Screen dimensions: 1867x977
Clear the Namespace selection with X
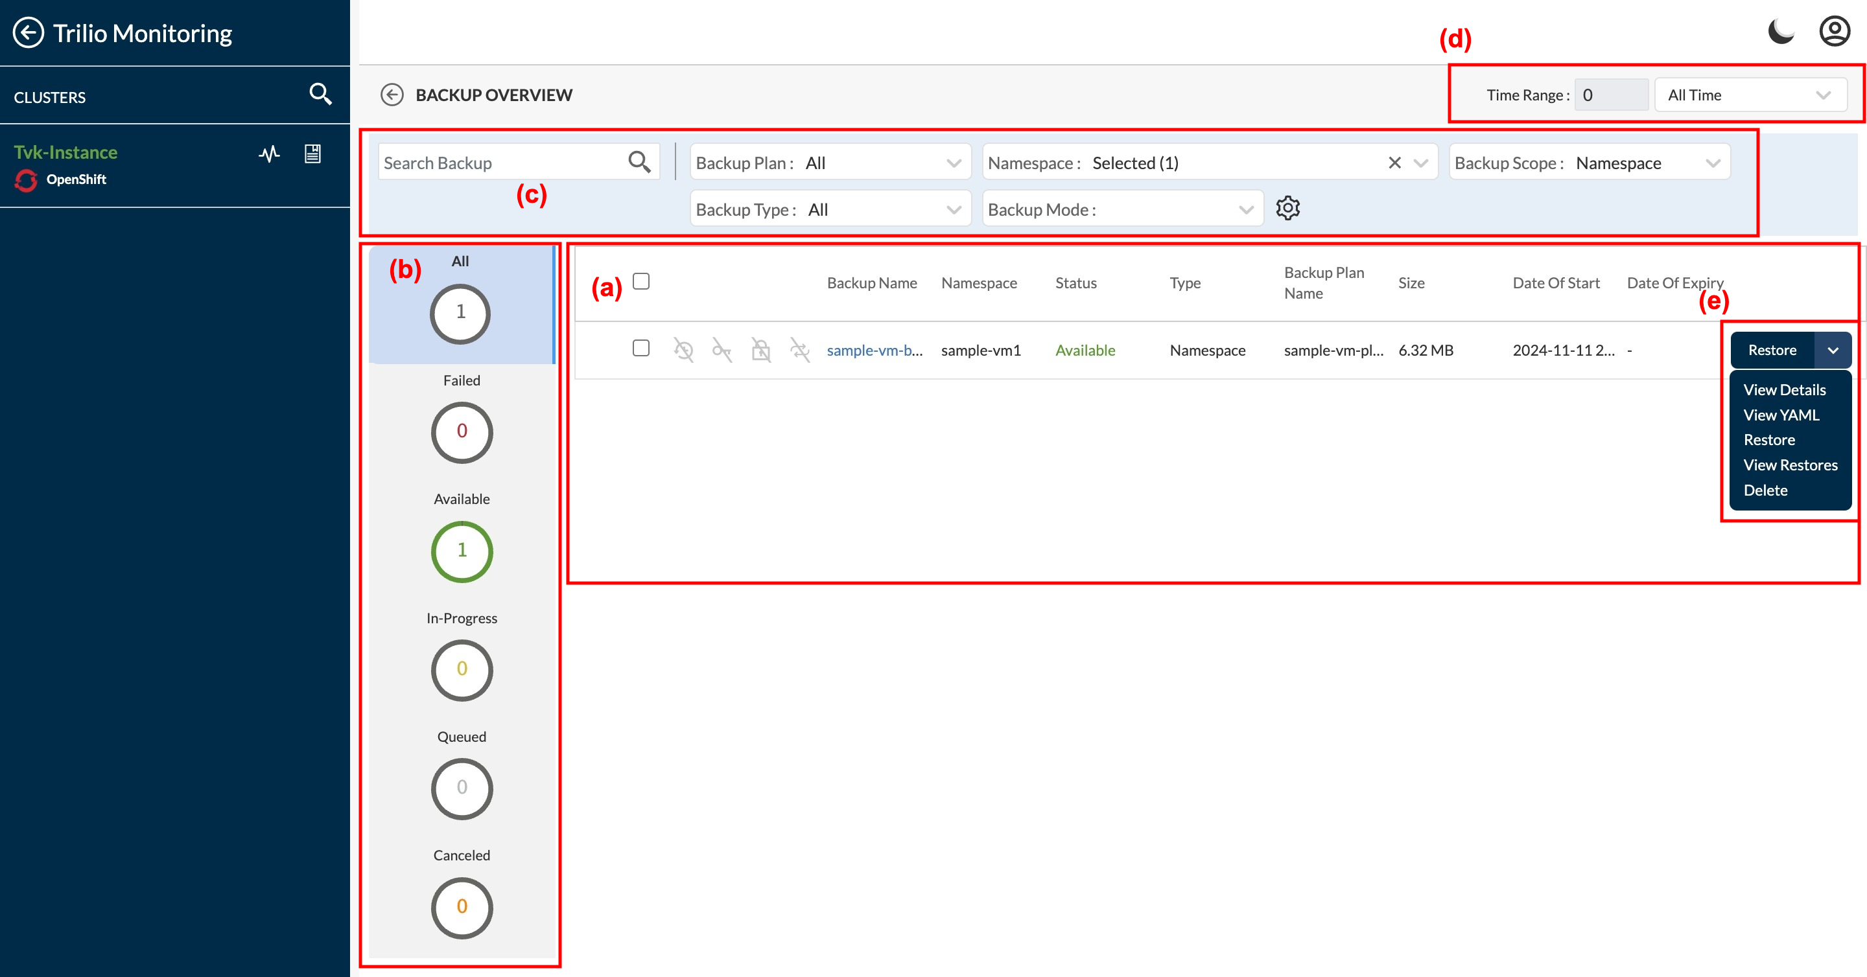(x=1394, y=163)
